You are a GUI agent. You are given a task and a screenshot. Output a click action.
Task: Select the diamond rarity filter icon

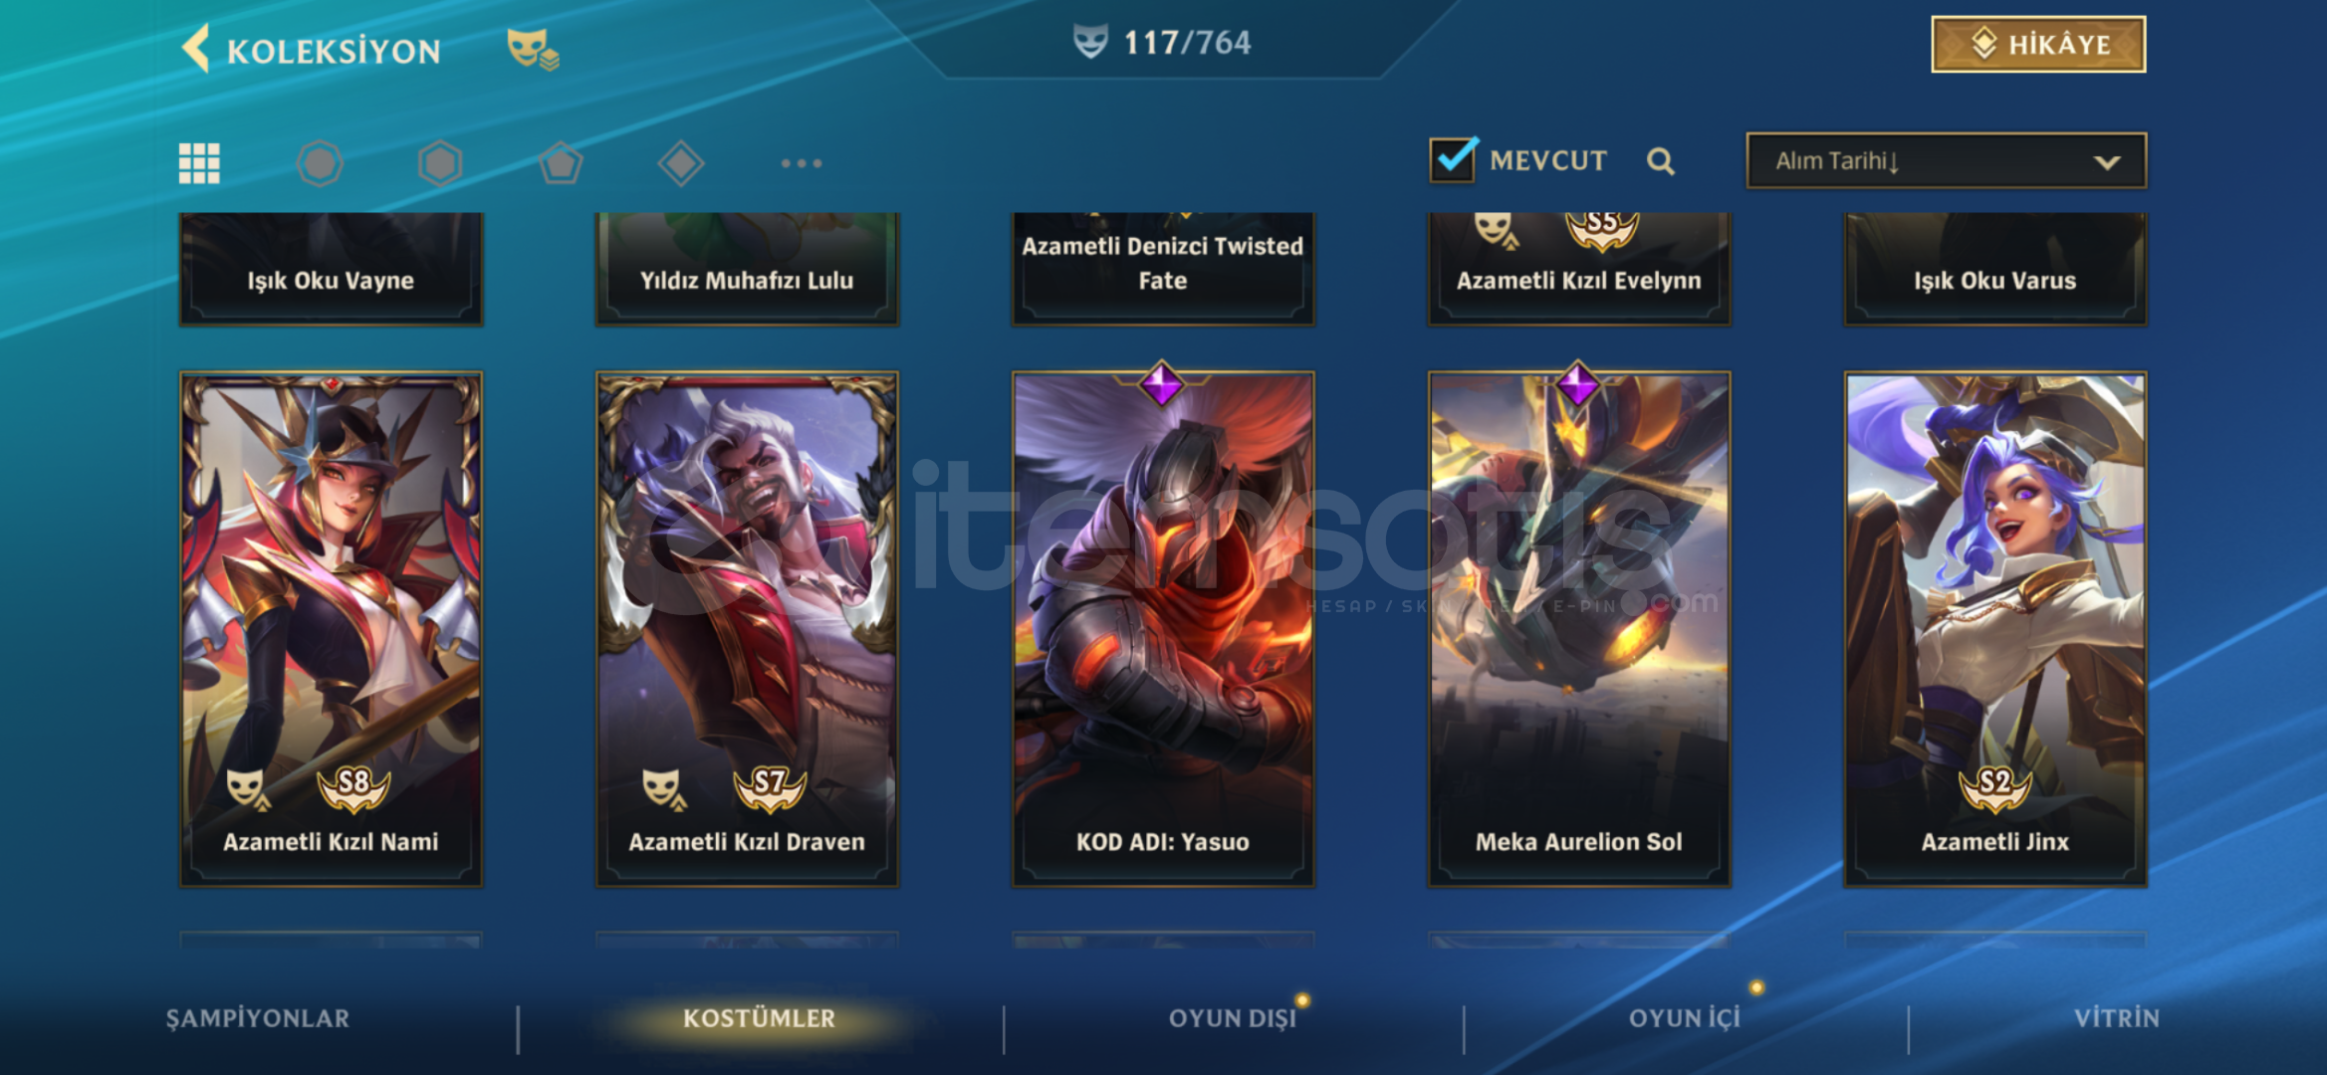coord(681,163)
